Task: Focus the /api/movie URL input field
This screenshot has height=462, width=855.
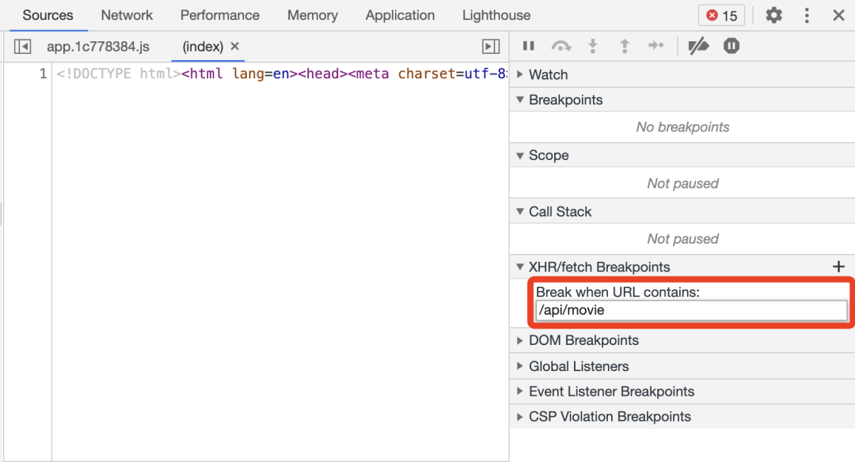Action: point(691,310)
